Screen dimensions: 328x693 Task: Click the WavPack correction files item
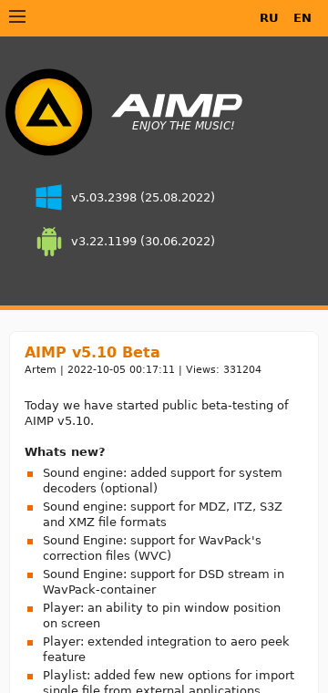point(152,548)
